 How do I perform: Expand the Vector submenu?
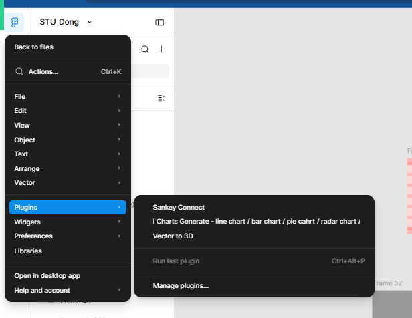click(68, 182)
